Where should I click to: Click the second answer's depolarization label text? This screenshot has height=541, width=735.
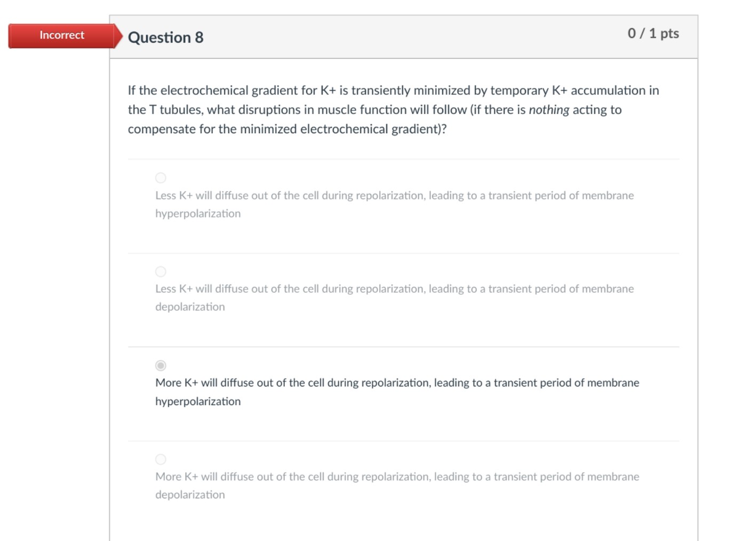click(x=189, y=306)
